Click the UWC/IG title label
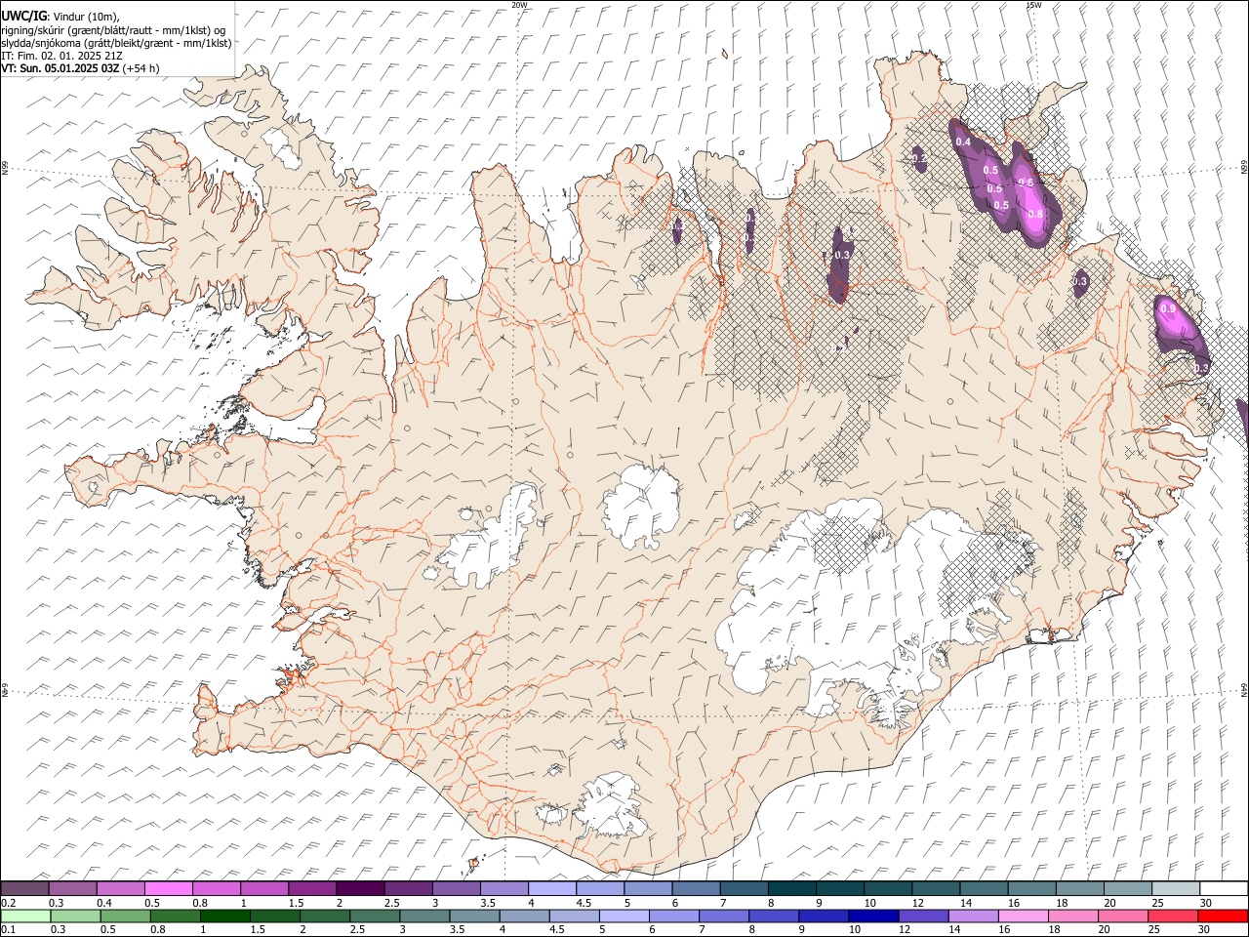The image size is (1249, 937). coord(23,17)
